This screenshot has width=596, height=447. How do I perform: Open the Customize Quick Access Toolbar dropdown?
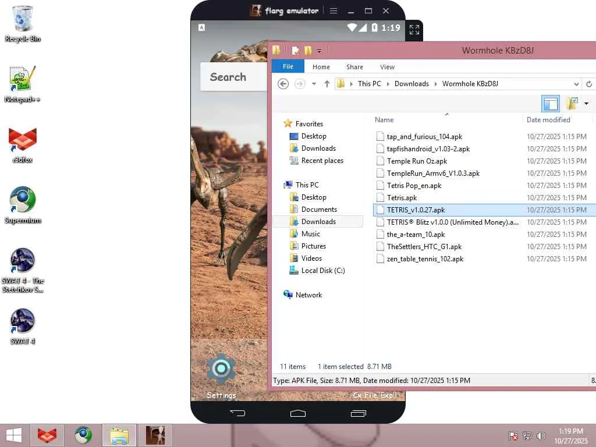pos(320,51)
